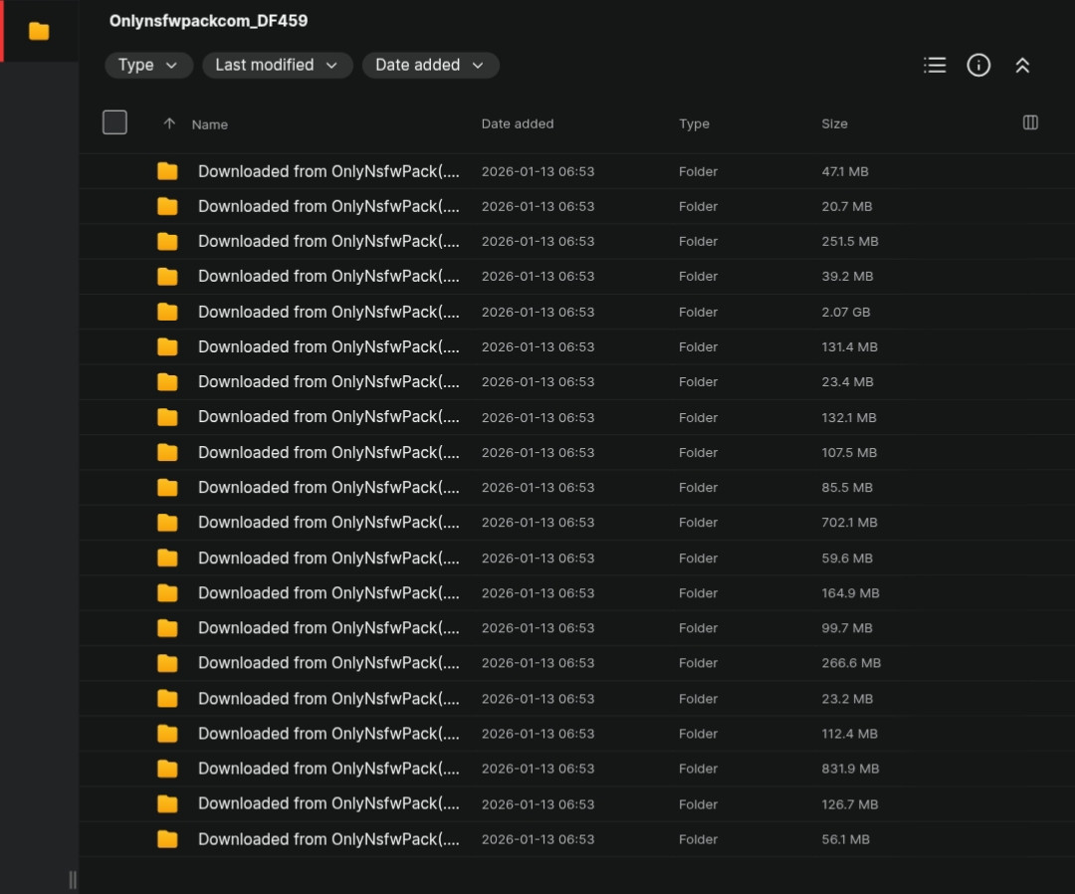Click the folder icon of 131.4 MB row
This screenshot has height=894, width=1075.
167,346
